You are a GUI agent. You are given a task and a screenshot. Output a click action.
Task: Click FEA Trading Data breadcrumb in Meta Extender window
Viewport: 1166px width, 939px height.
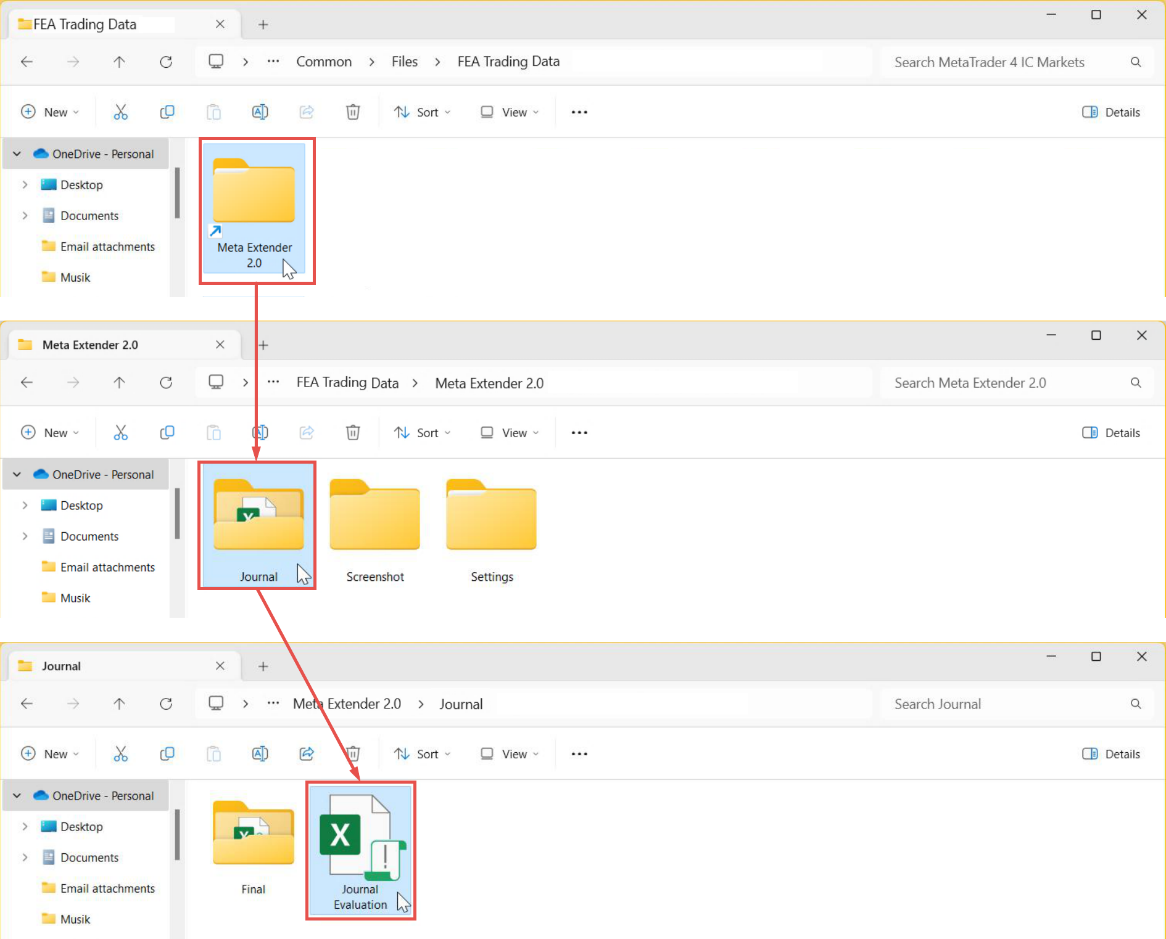pos(347,382)
